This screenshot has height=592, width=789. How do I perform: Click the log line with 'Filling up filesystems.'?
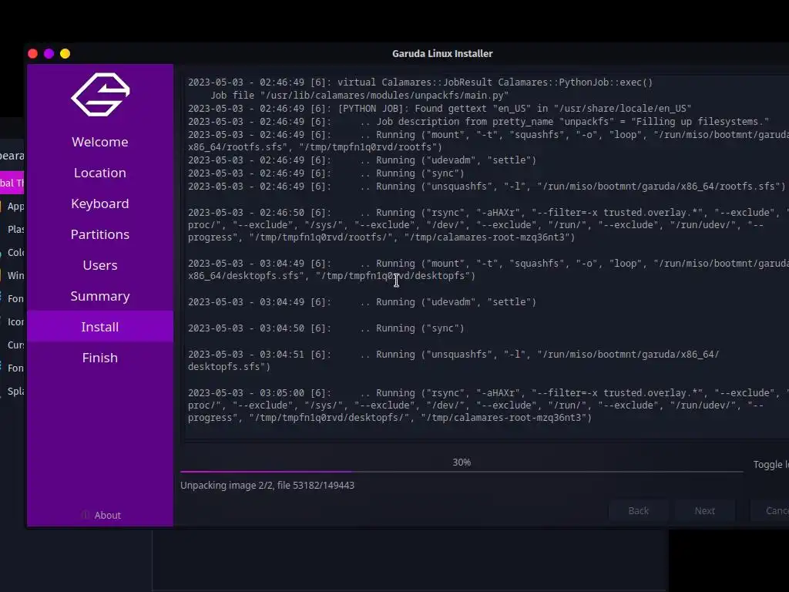478,121
